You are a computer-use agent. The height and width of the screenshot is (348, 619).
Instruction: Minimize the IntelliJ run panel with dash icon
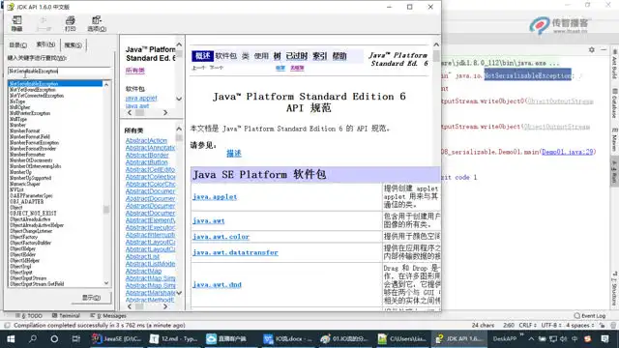click(604, 49)
